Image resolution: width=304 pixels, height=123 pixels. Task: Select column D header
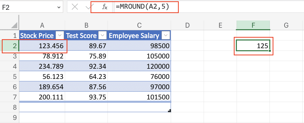click(x=187, y=25)
